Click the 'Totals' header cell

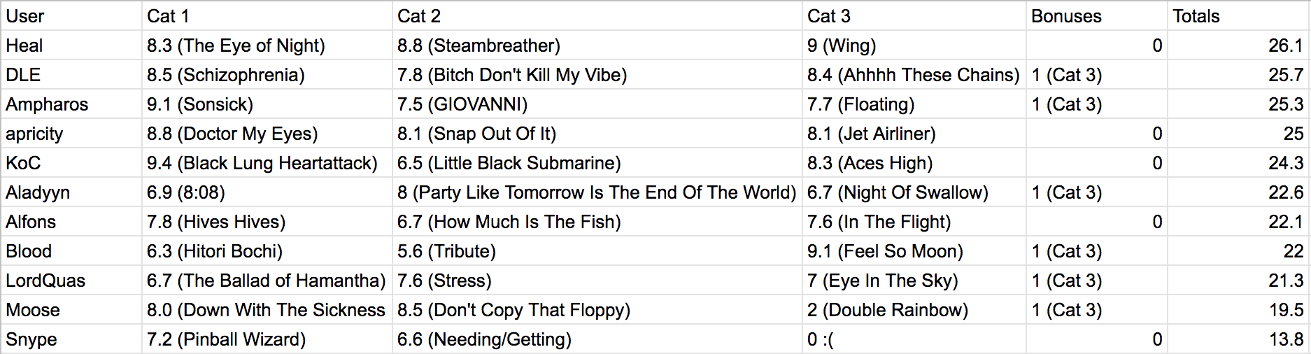pyautogui.click(x=1238, y=15)
